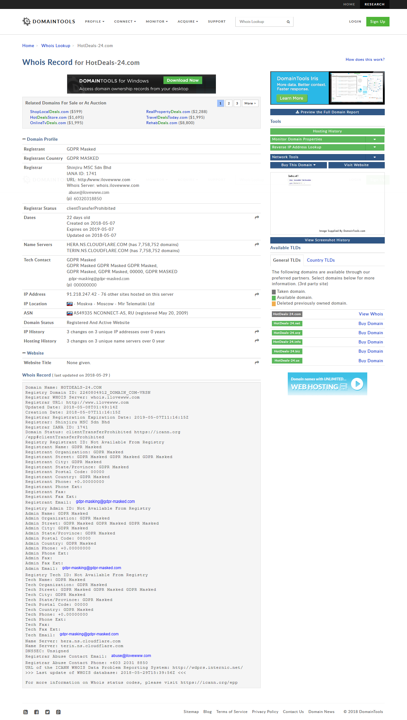Open the Monitor menu
Screen dimensions: 407x720
(x=157, y=22)
